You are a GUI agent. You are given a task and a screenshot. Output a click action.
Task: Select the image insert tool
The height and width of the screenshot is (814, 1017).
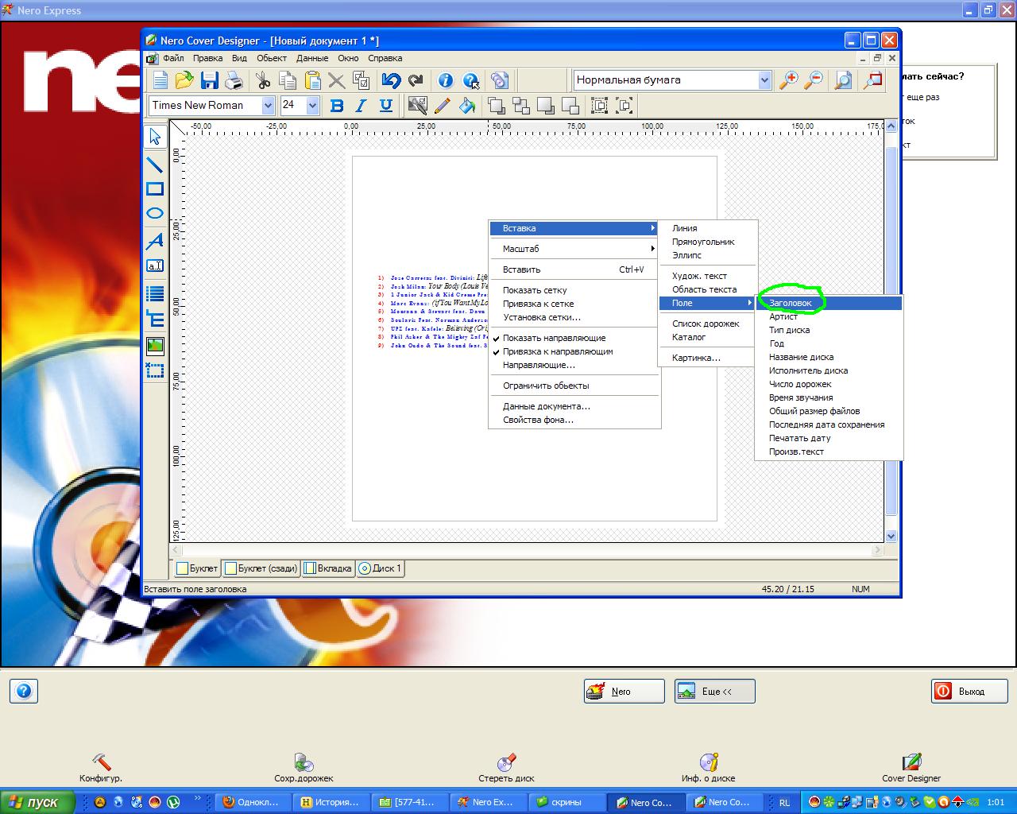pyautogui.click(x=155, y=345)
